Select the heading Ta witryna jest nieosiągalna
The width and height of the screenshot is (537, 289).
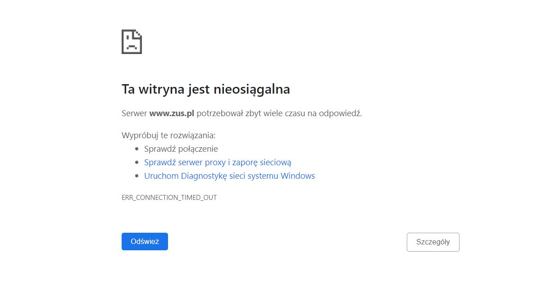coord(205,89)
